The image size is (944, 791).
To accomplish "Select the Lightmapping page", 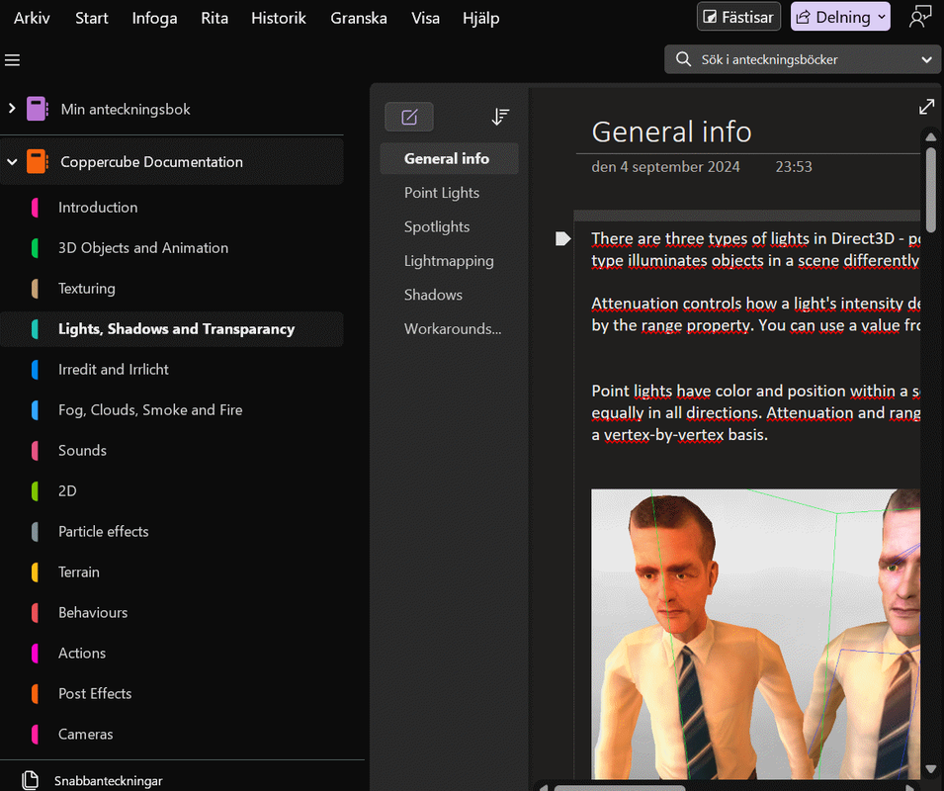I will [449, 261].
